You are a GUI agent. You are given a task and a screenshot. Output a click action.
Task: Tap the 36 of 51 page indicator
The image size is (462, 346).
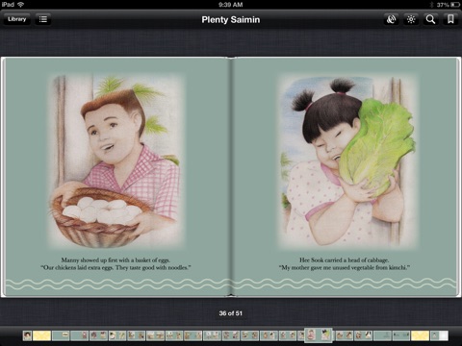click(x=230, y=313)
